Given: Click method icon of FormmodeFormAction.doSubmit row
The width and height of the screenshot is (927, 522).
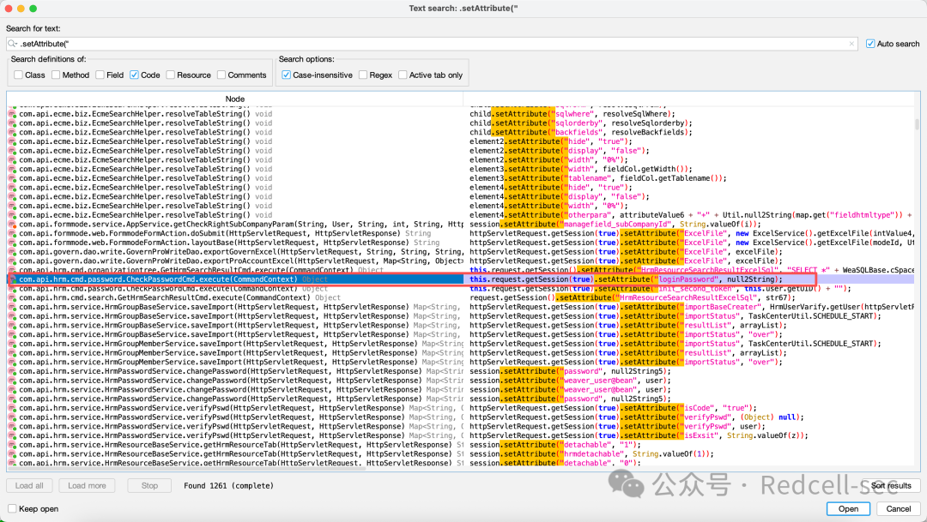Looking at the screenshot, I should (x=12, y=233).
